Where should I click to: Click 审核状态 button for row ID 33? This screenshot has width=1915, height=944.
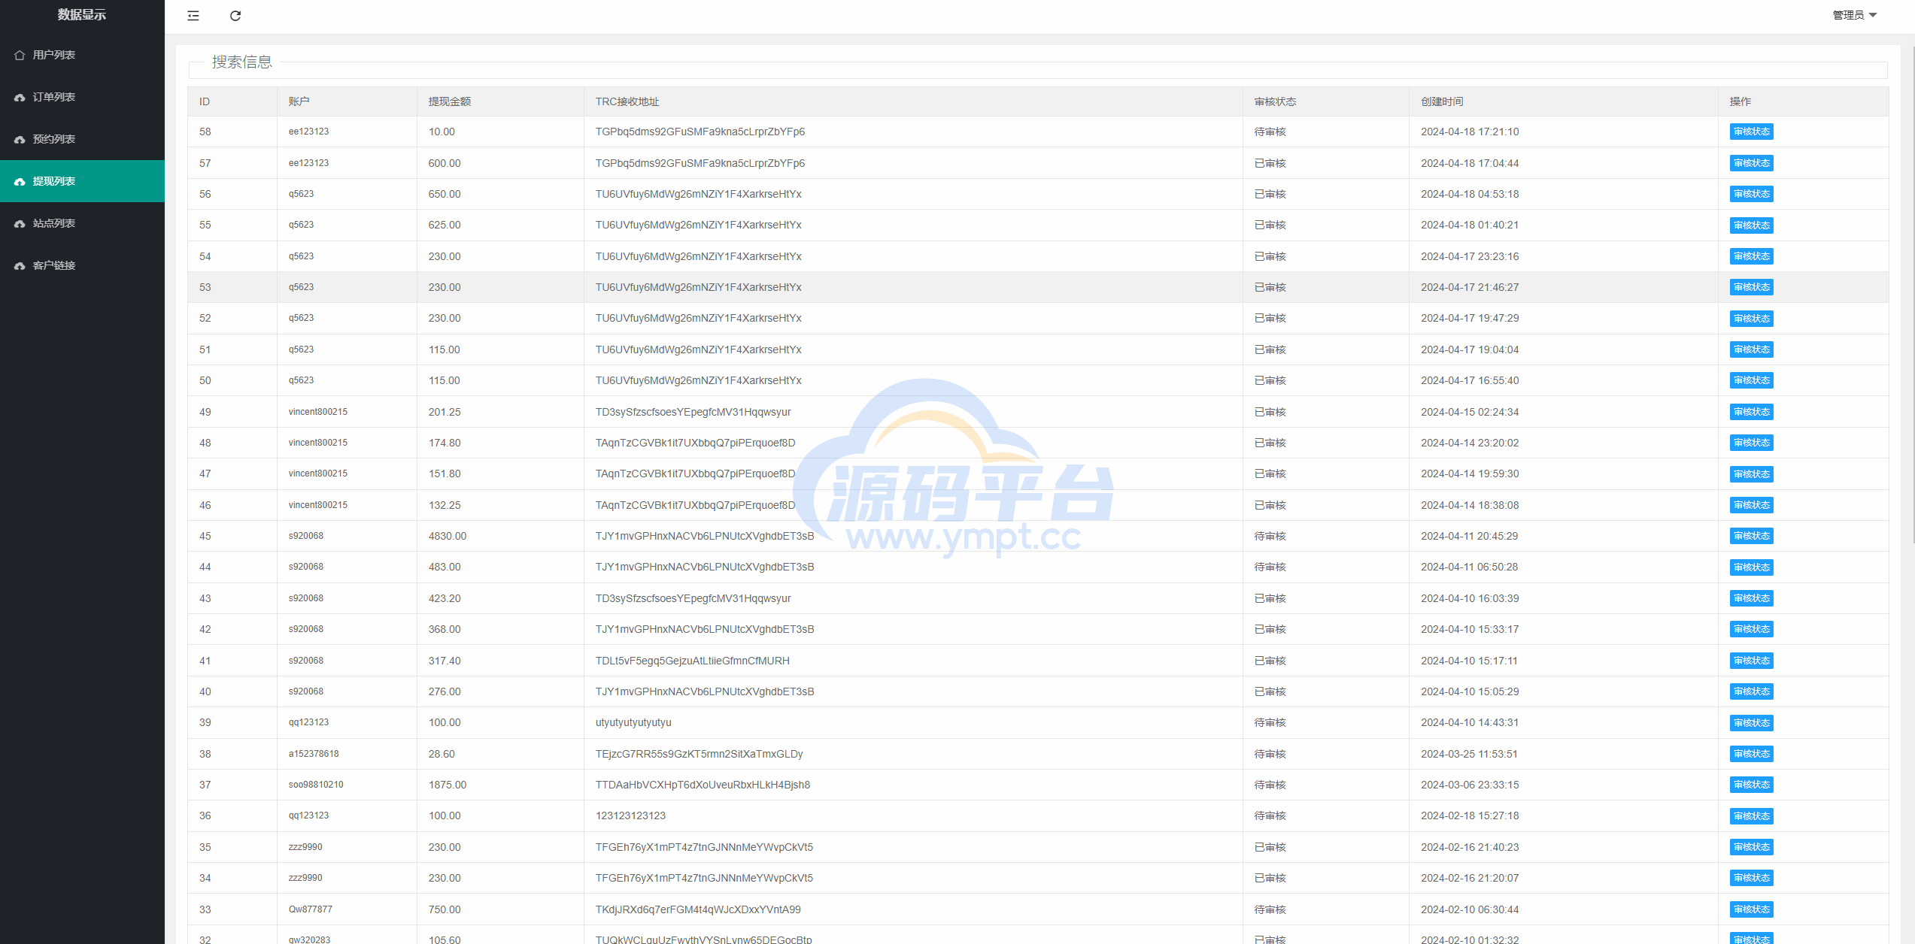coord(1751,909)
